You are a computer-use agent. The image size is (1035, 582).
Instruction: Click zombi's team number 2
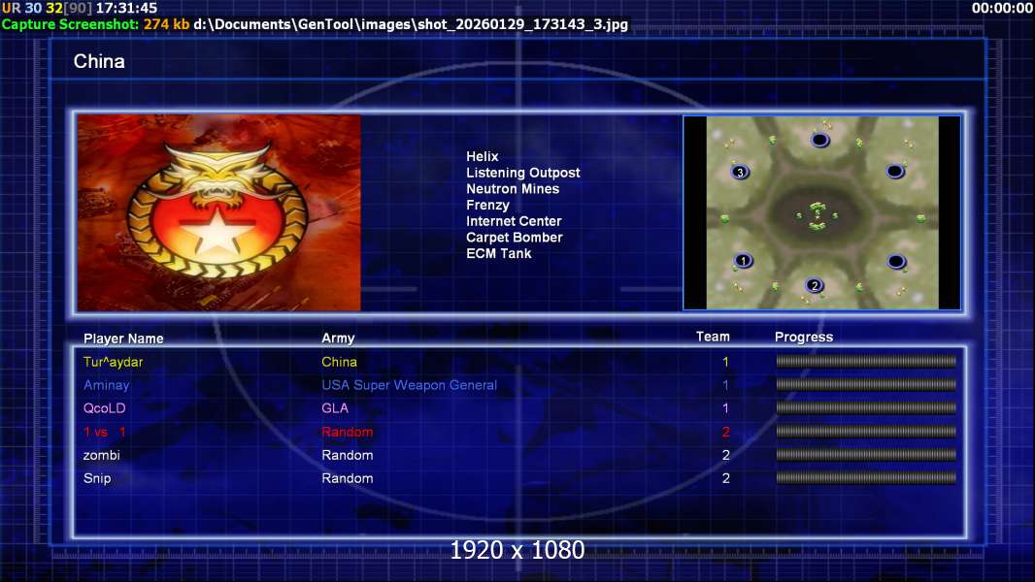(x=725, y=455)
